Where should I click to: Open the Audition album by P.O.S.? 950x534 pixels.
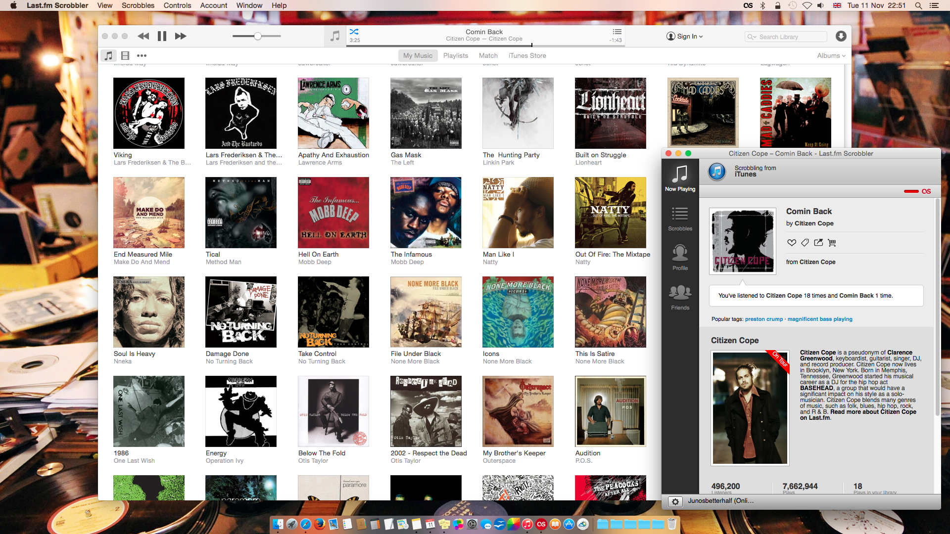point(611,411)
